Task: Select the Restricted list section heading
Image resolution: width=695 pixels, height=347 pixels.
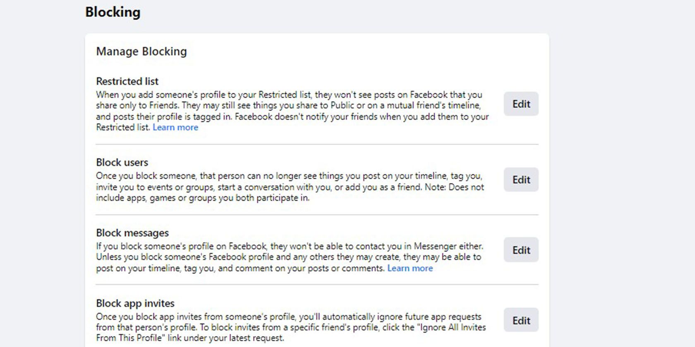Action: [127, 81]
